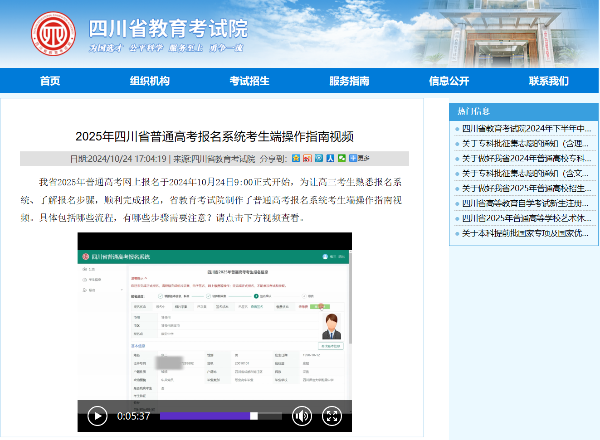Share article to Renren network
The height and width of the screenshot is (440, 600).
point(330,158)
